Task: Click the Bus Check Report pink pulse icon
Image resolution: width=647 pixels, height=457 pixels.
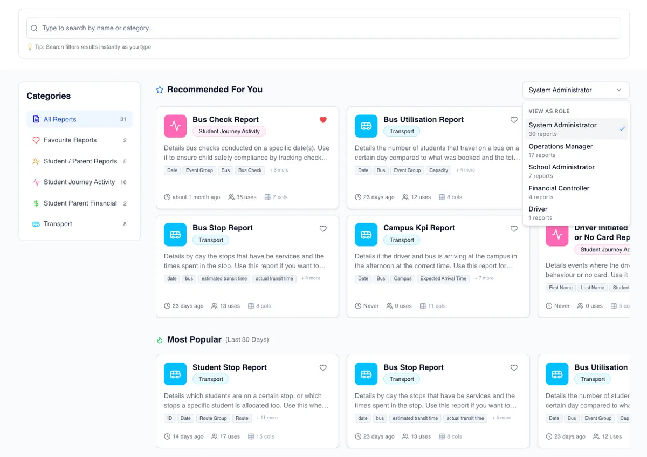Action: [x=175, y=126]
